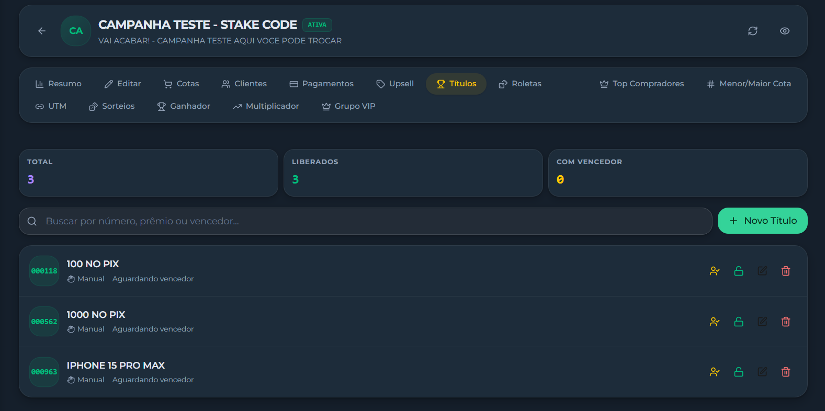Viewport: 825px width, 411px height.
Task: Open the Sorteios tab
Action: click(111, 106)
